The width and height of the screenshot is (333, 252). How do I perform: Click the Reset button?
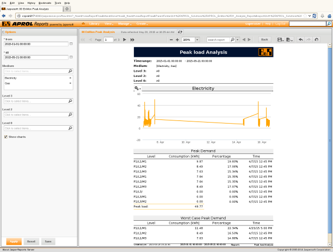pyautogui.click(x=31, y=241)
